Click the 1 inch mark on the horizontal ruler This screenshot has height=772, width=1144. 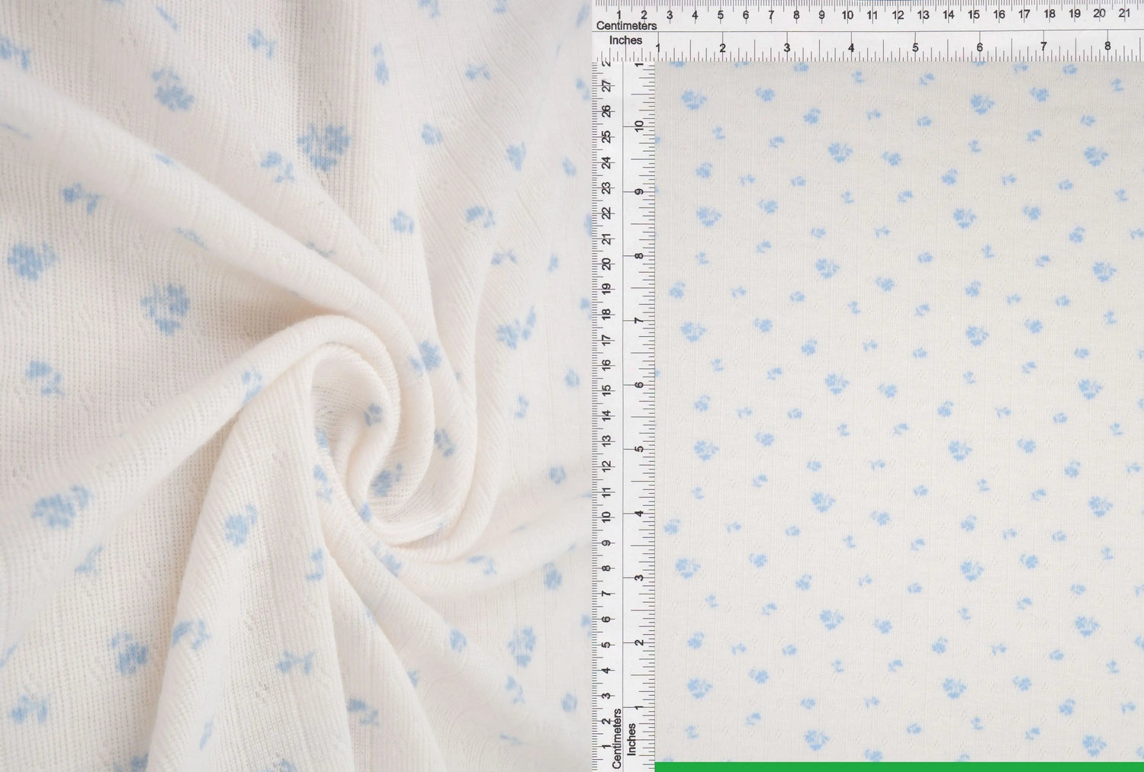tap(658, 49)
